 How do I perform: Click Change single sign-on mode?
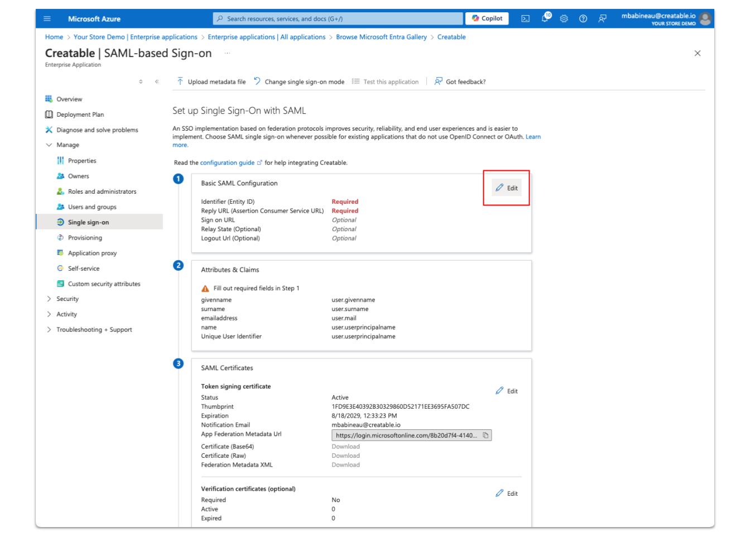(299, 82)
